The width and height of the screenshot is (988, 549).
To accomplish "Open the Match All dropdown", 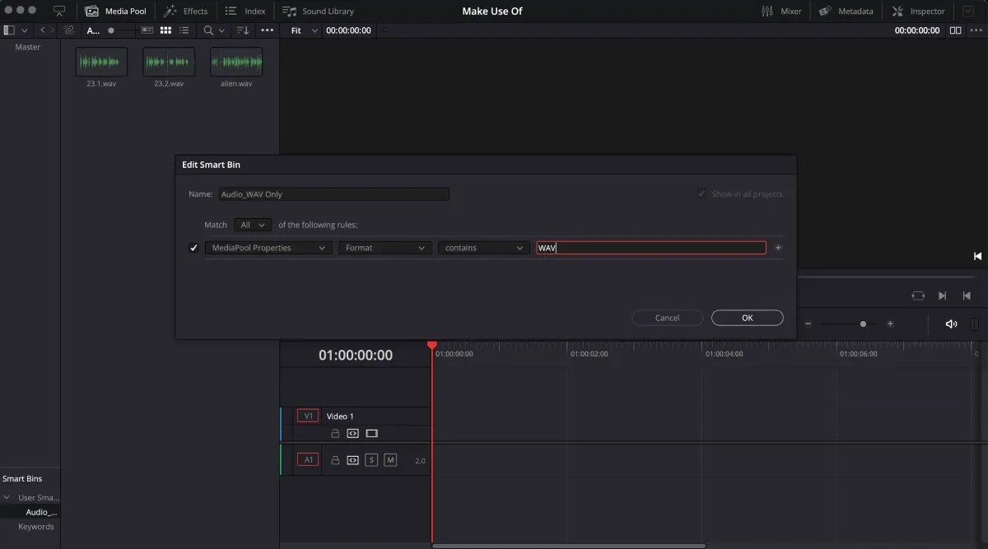I will [252, 224].
